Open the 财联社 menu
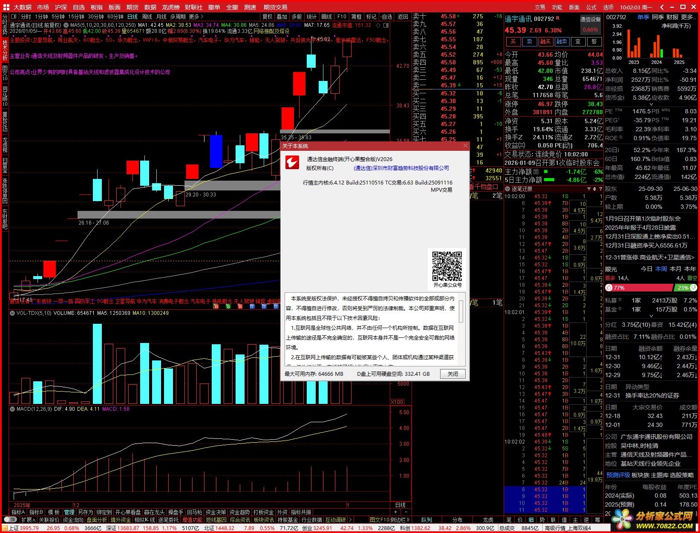700x533 pixels. tap(193, 7)
